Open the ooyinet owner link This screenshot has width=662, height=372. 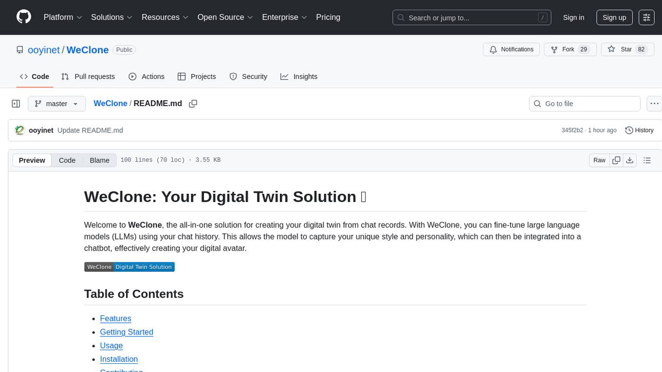44,50
